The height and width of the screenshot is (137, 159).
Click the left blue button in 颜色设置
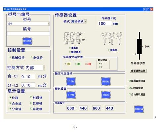71,95
